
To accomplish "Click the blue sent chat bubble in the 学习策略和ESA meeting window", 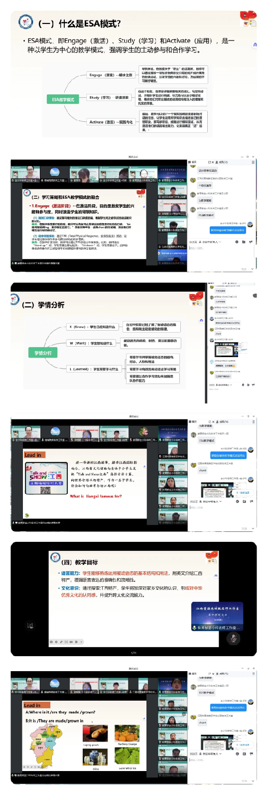I will point(228,230).
